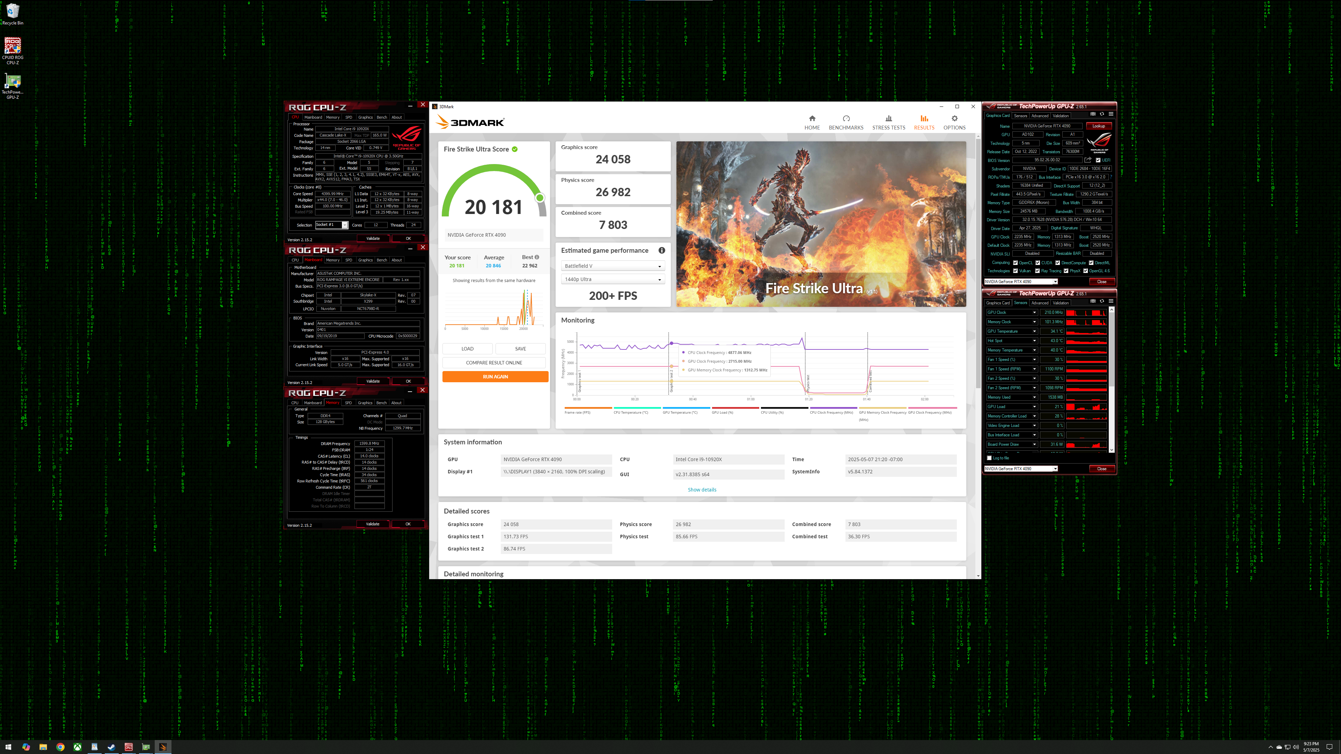Select the TechPowerUp GPU-Z desktop shortcut
Viewport: 1341px width, 754px height.
[x=13, y=86]
